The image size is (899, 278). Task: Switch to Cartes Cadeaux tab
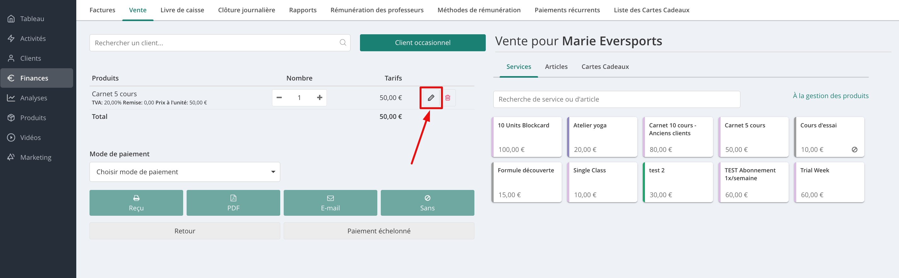coord(605,67)
